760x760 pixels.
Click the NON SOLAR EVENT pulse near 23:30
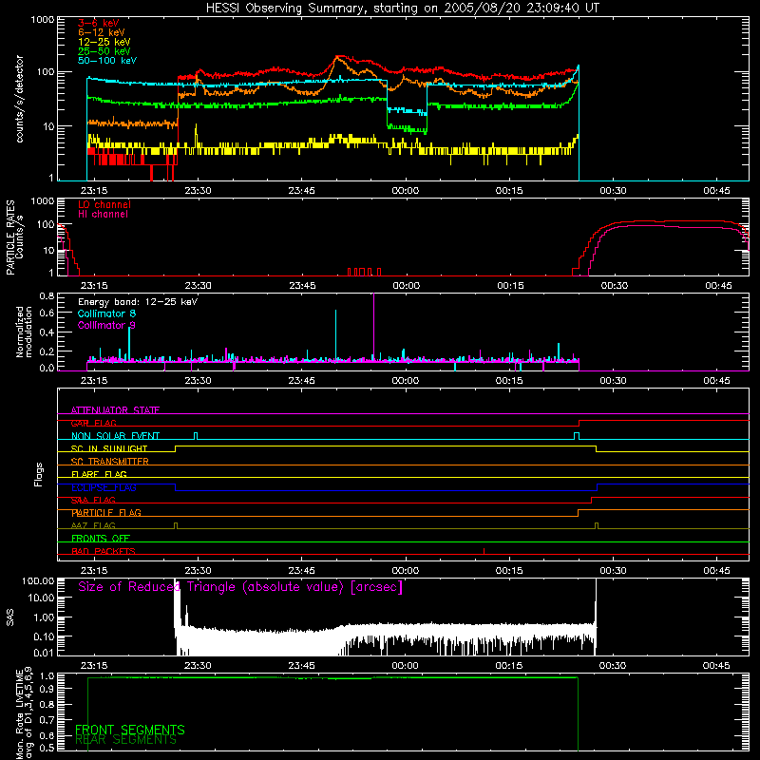(196, 436)
